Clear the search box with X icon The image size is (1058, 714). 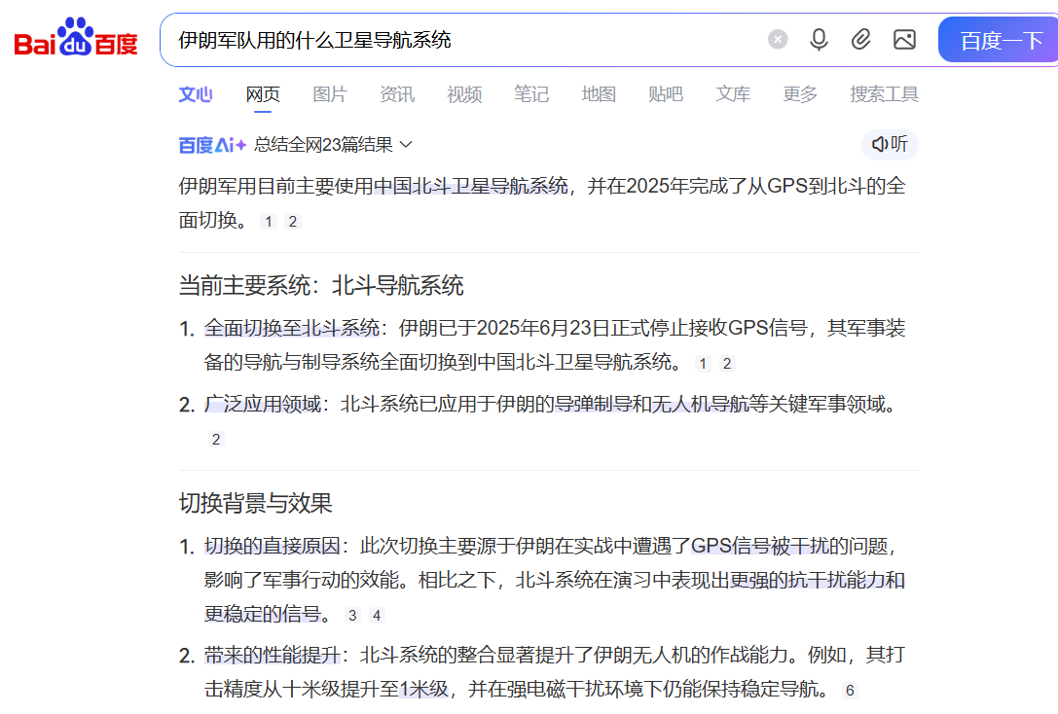(x=778, y=40)
